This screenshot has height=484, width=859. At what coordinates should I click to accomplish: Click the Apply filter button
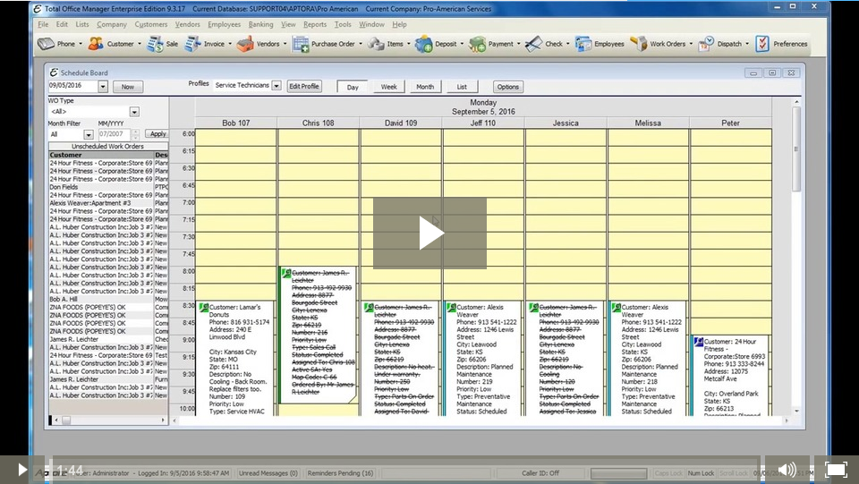pyautogui.click(x=157, y=134)
